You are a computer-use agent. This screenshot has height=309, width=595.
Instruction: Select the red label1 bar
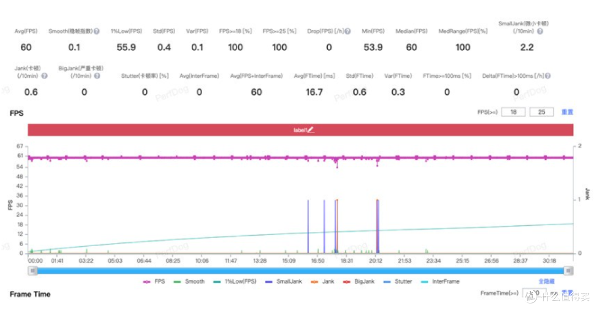coord(301,130)
